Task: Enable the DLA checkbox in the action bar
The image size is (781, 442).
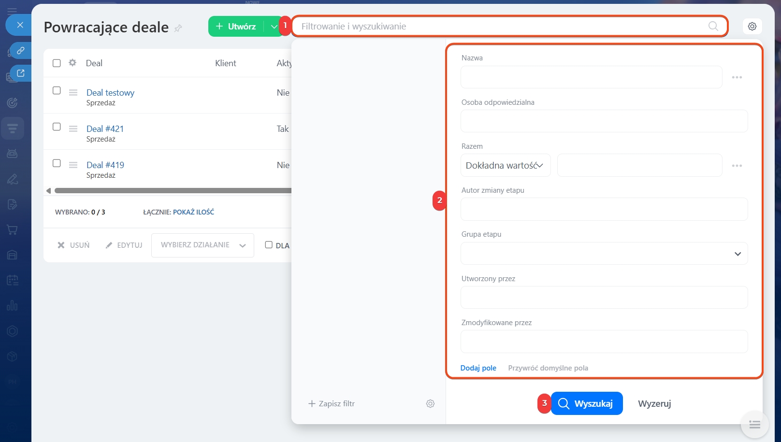Action: [269, 245]
